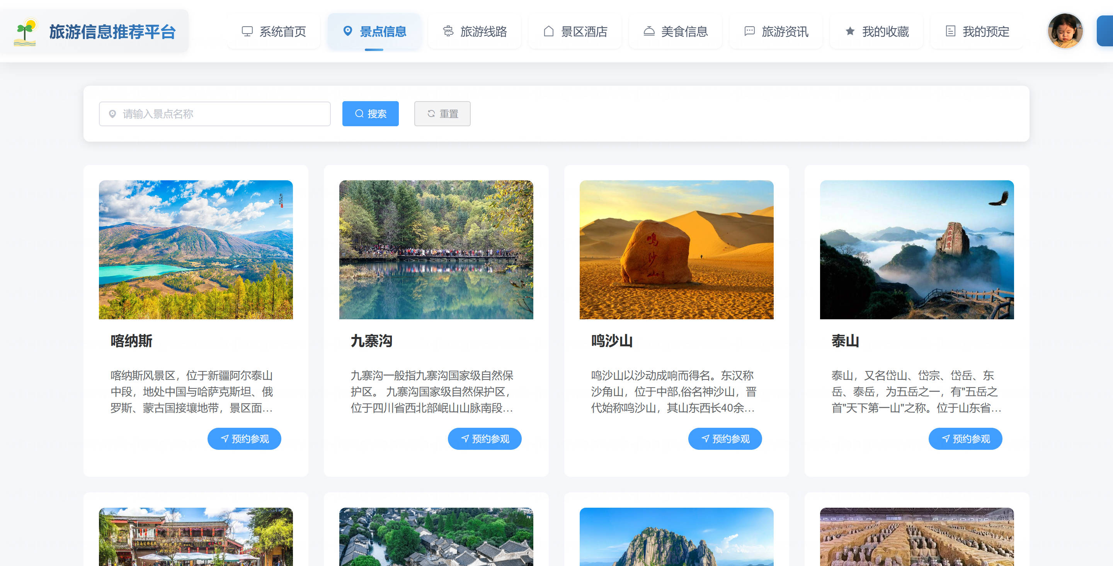Click the user avatar photo

(x=1065, y=31)
